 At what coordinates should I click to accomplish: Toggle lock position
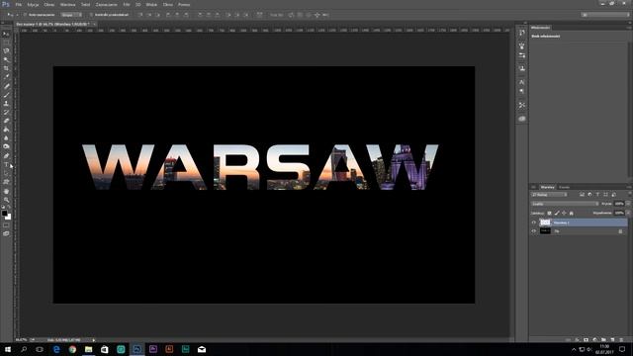tap(564, 214)
